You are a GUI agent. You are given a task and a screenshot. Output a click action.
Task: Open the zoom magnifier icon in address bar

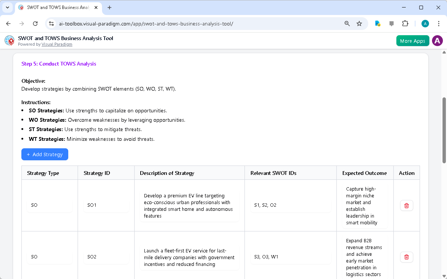pos(347,23)
